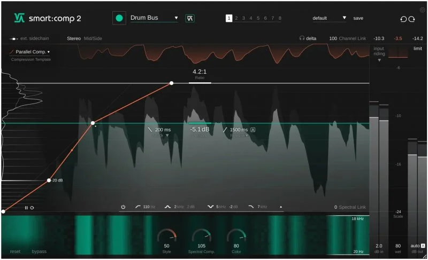
Task: Select the low-pass filter icon at 7 kHz
Action: 251,207
